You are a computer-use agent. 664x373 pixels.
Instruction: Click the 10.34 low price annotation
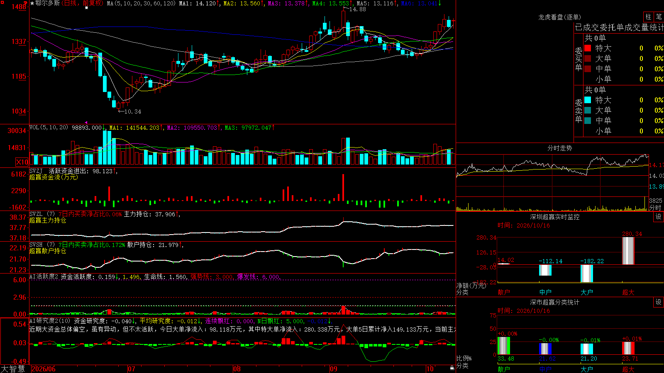coord(132,111)
